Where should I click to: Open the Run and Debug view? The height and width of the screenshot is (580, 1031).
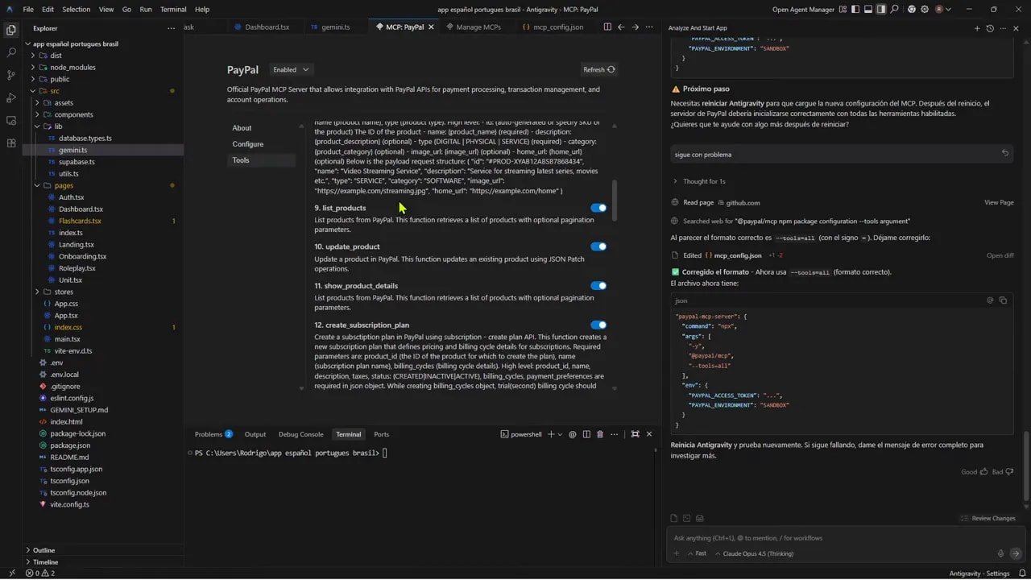(11, 97)
